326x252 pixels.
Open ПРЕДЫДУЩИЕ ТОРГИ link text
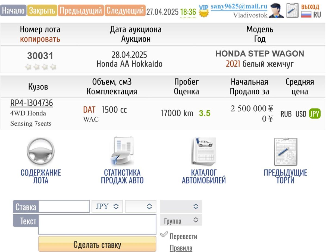coord(286,176)
